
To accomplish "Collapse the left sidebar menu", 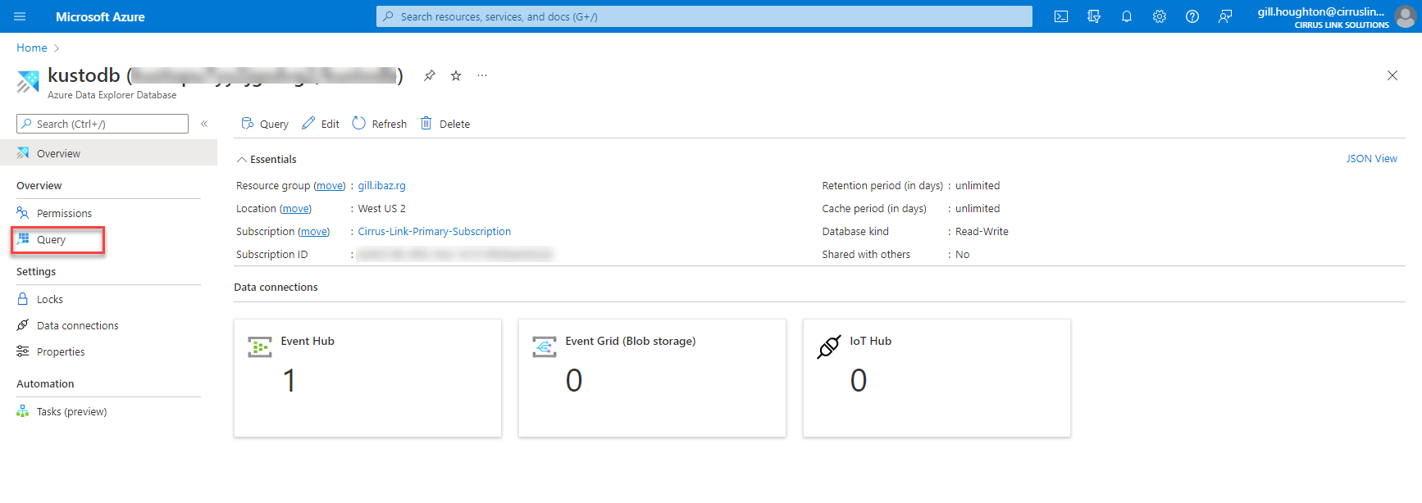I will [x=204, y=124].
